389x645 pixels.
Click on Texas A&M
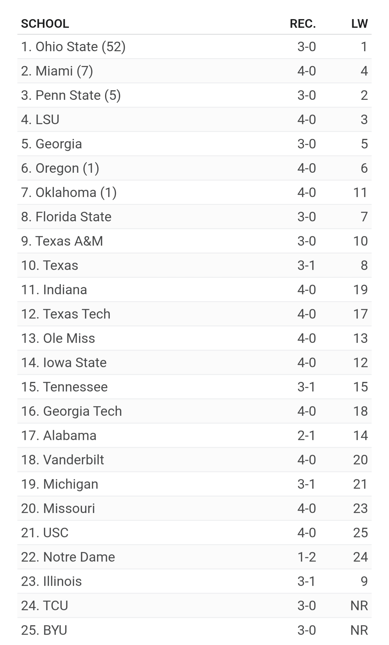click(x=62, y=241)
